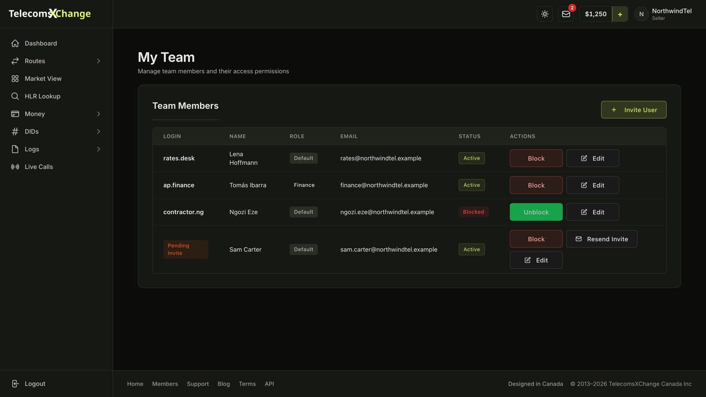Edit Ngozi Eze's account
Image resolution: width=706 pixels, height=397 pixels.
[593, 212]
